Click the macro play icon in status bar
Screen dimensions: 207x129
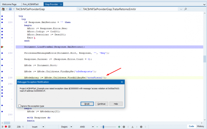click(x=2, y=127)
